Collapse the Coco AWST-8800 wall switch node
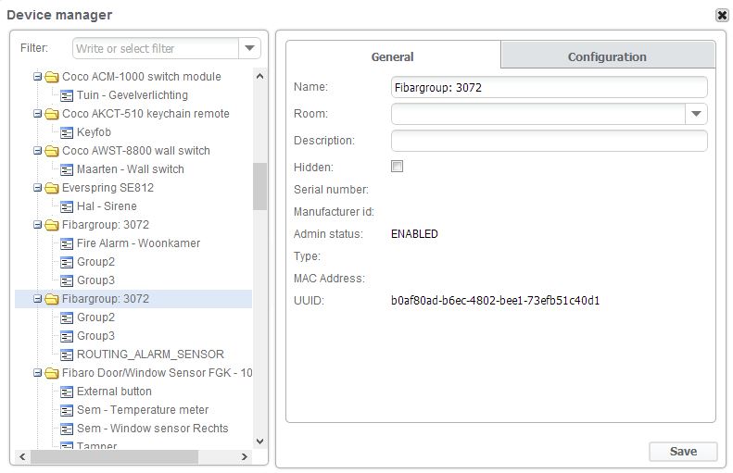The width and height of the screenshot is (733, 473). [x=37, y=151]
